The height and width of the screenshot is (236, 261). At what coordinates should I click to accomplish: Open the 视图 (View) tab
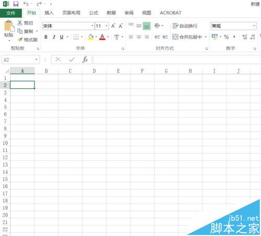click(147, 13)
